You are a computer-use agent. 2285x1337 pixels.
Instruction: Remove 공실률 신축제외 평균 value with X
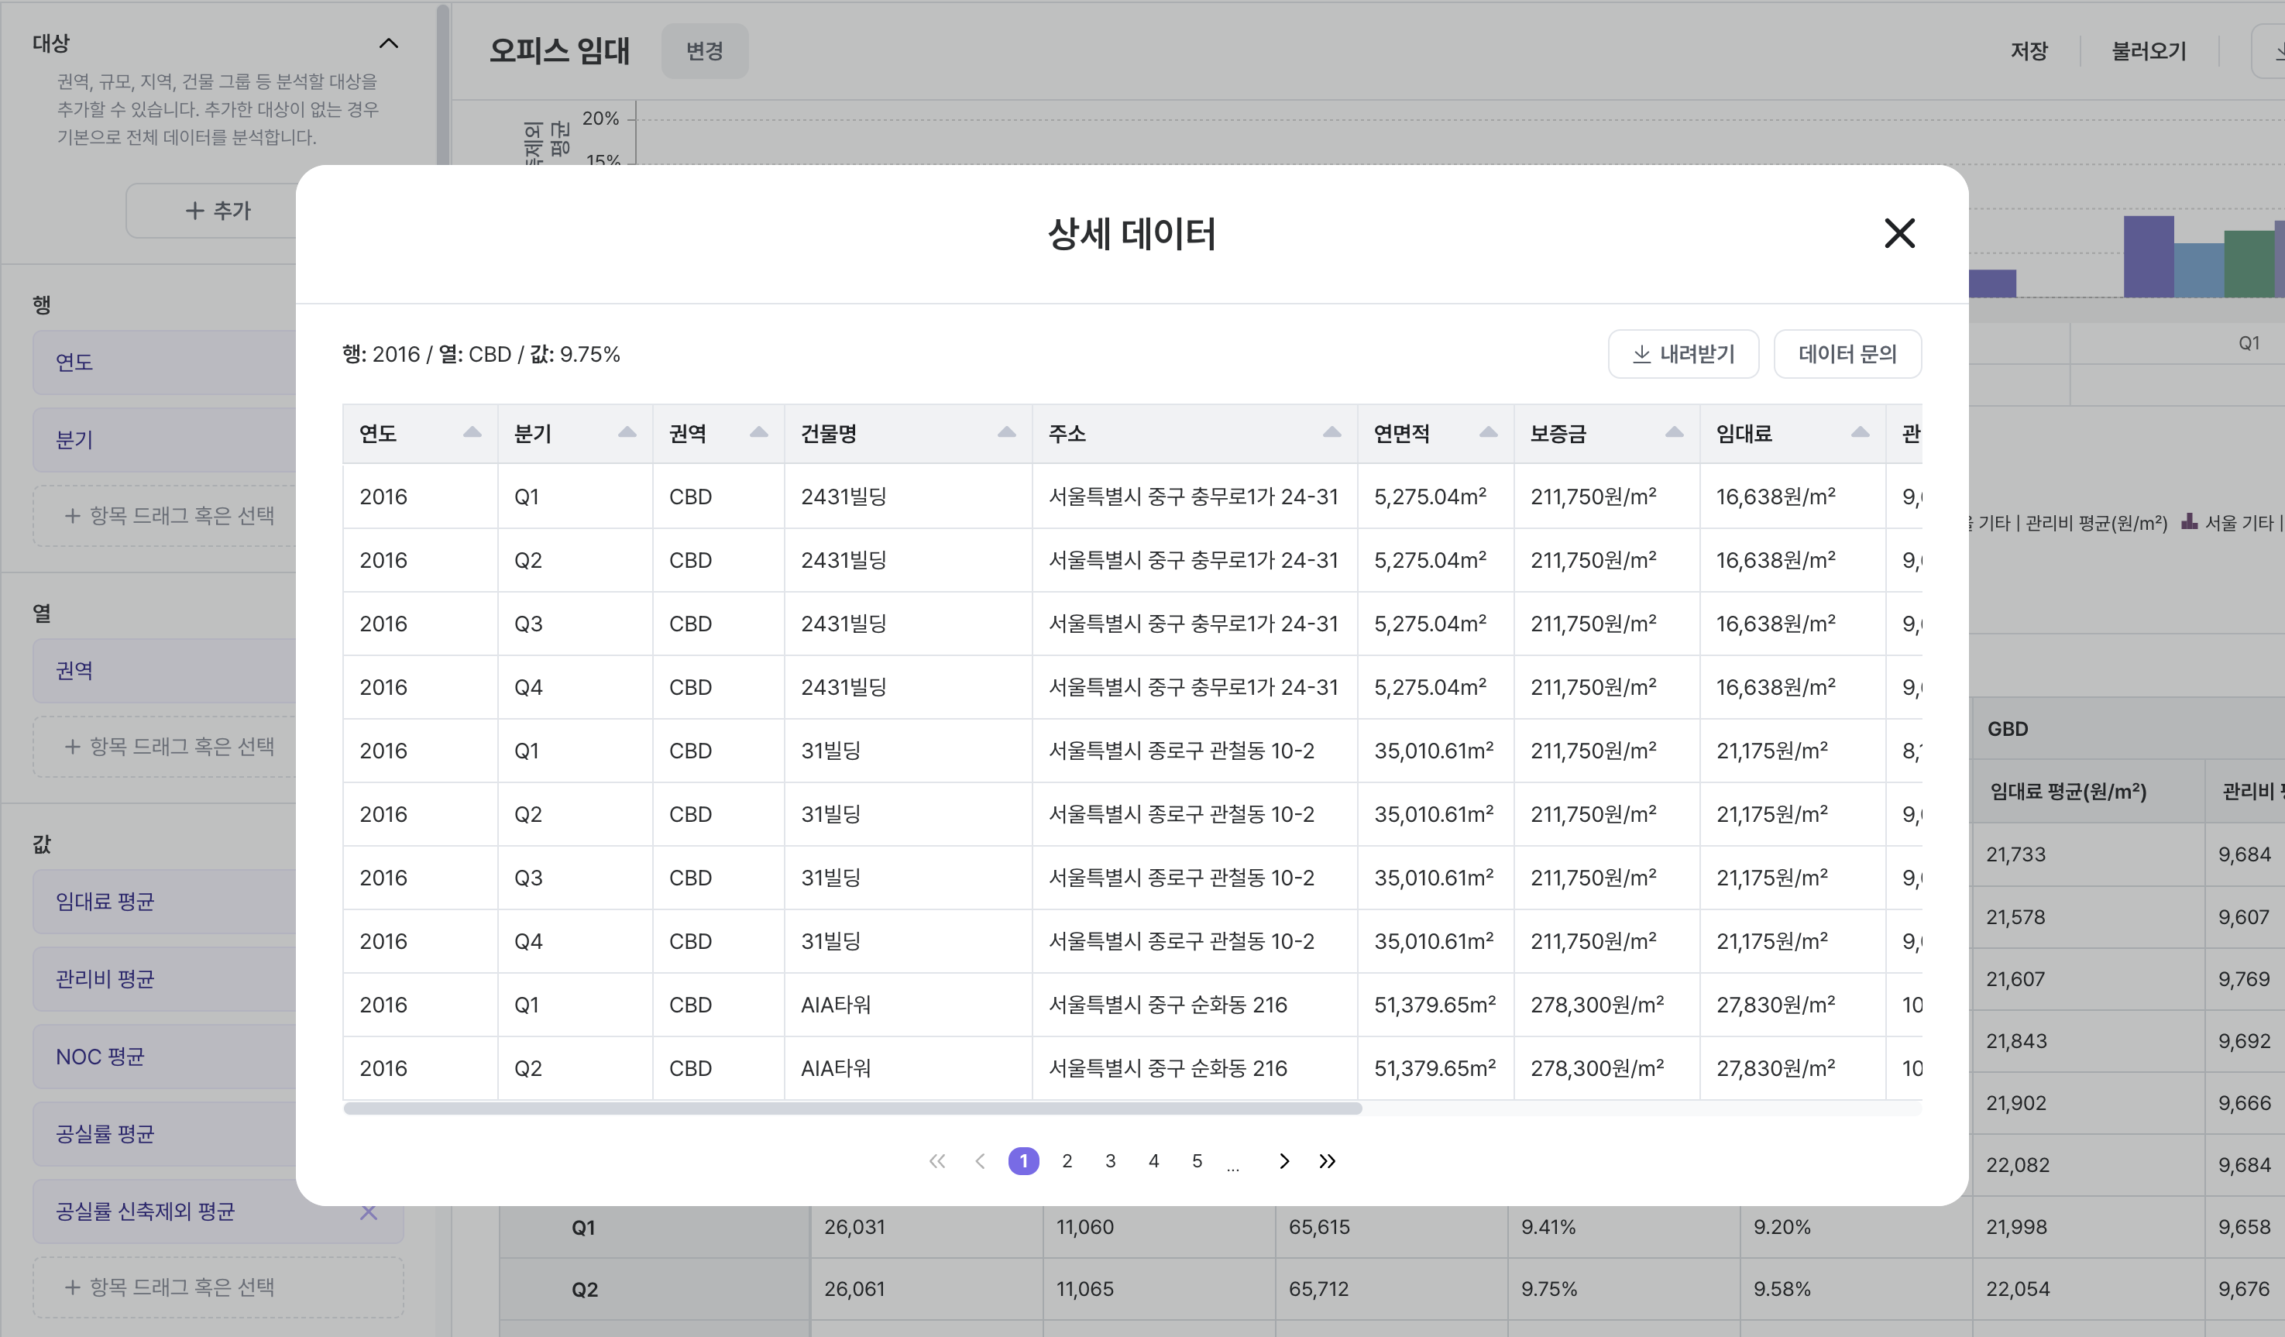point(368,1212)
